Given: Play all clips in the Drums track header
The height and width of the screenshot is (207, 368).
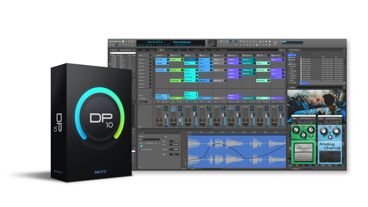Looking at the screenshot, I should 182,56.
